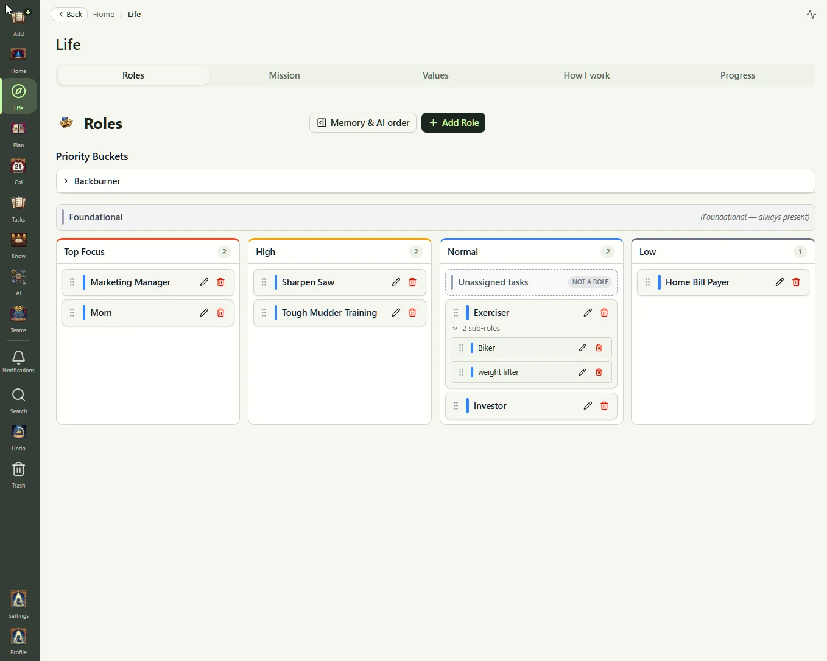
Task: Open Search in the sidebar
Action: click(18, 401)
